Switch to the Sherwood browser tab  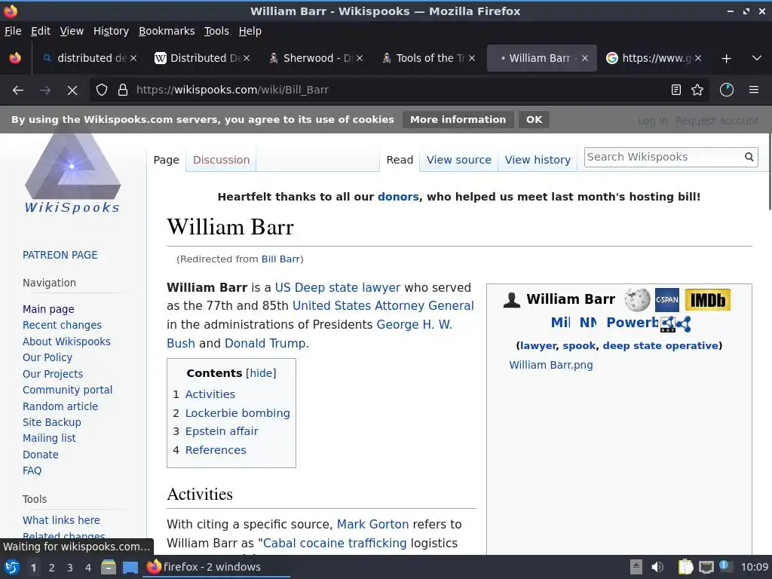point(315,58)
